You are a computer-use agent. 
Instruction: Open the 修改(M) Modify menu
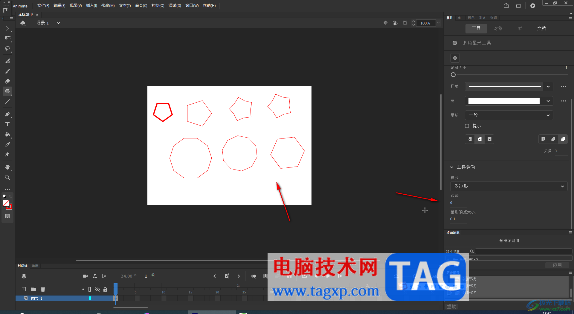coord(108,6)
